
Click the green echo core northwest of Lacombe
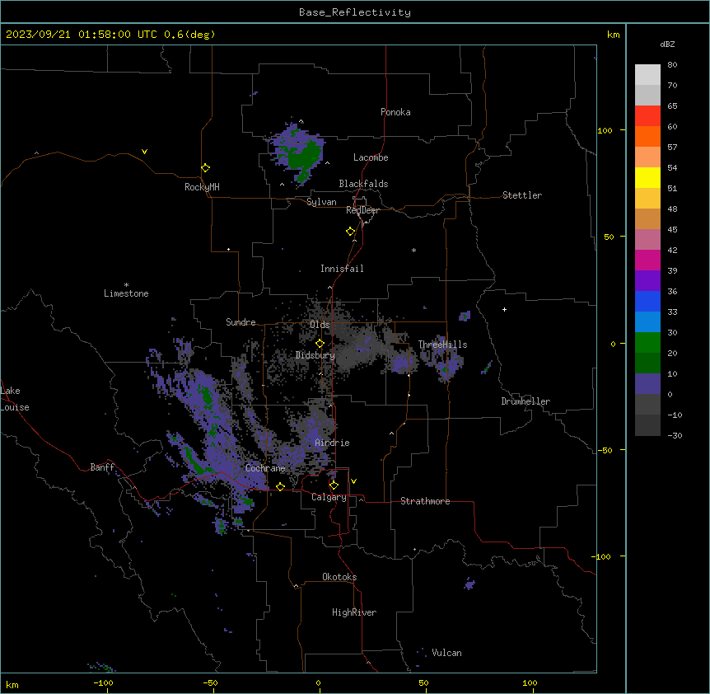point(304,156)
